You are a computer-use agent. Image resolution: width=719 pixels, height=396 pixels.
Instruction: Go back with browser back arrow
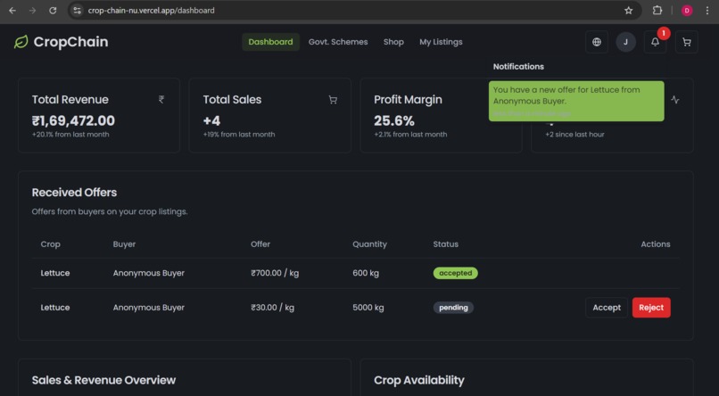(x=12, y=10)
